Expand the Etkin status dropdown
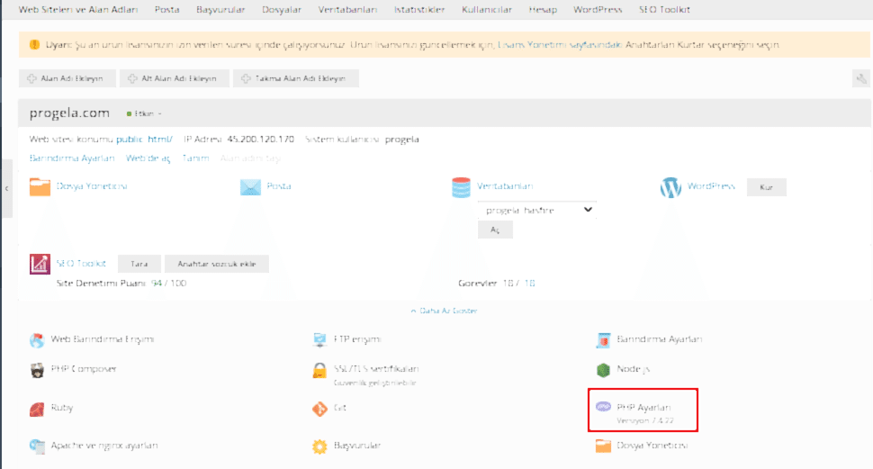 pyautogui.click(x=145, y=113)
